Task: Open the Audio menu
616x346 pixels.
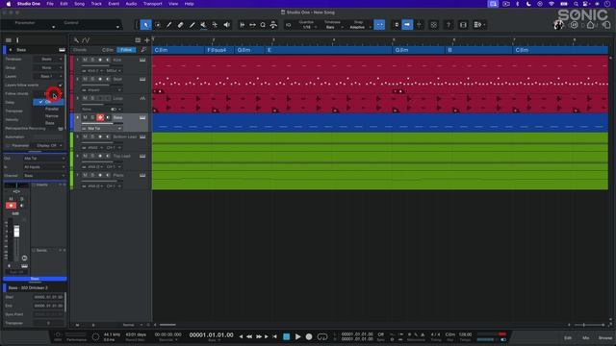Action: click(131, 4)
